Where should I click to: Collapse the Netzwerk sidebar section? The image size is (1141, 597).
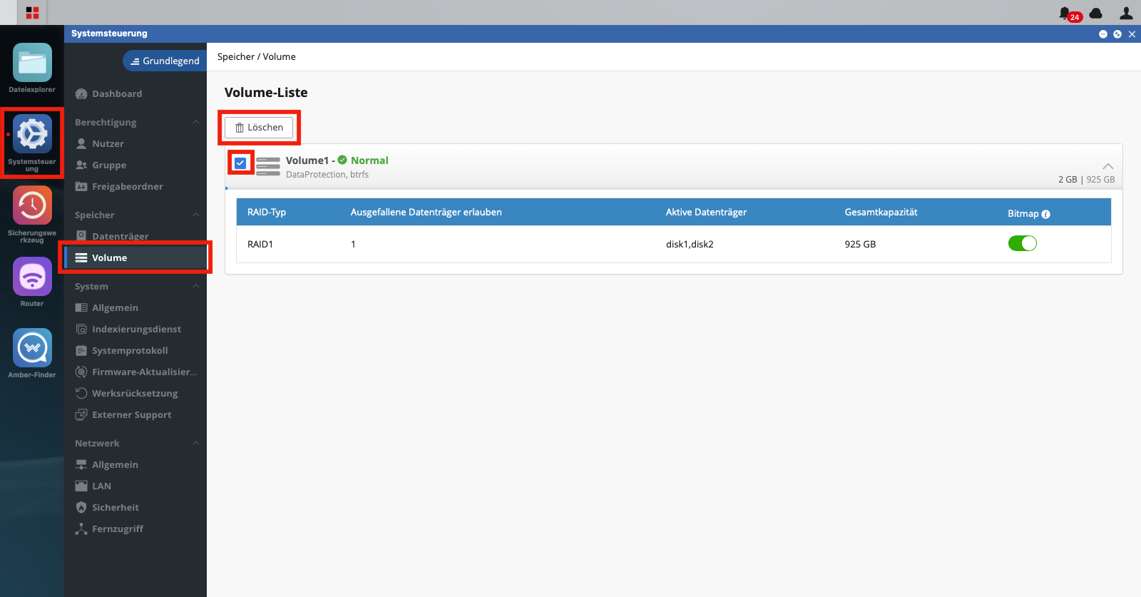click(x=195, y=443)
